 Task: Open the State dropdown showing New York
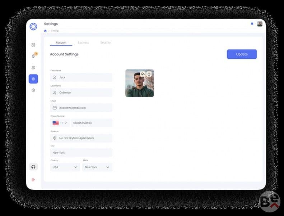pos(97,167)
